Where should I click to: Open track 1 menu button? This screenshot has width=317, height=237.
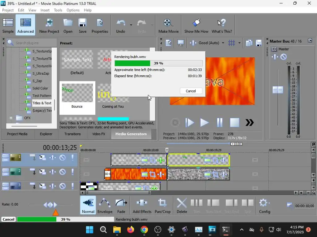coord(6,158)
